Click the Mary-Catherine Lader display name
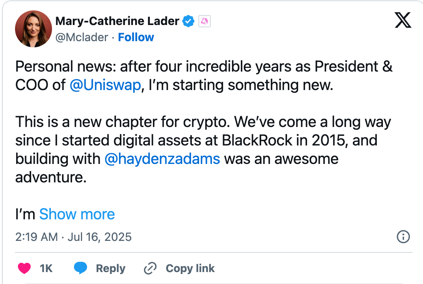 tap(117, 22)
